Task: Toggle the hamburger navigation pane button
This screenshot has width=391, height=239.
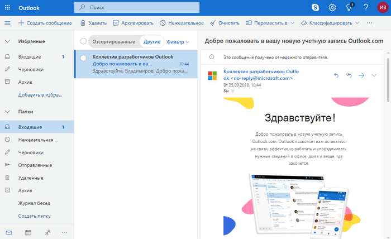Action: [7, 23]
